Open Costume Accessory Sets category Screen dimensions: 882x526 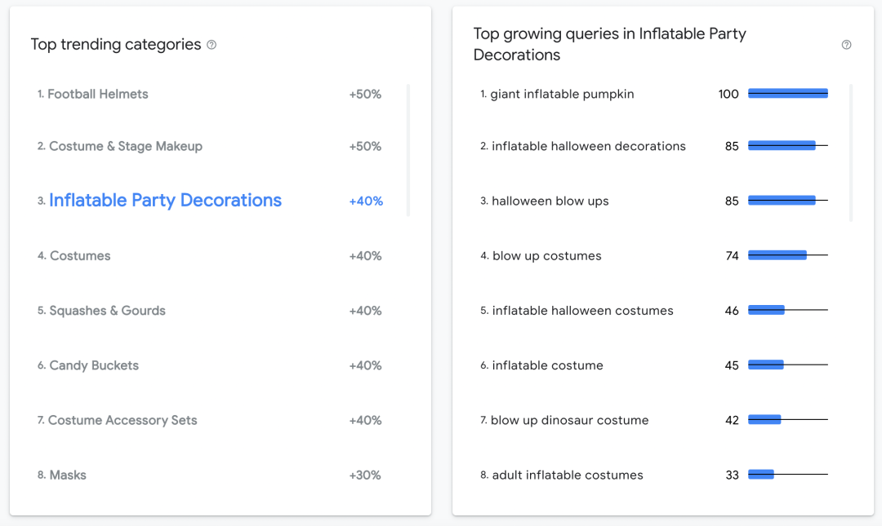122,420
